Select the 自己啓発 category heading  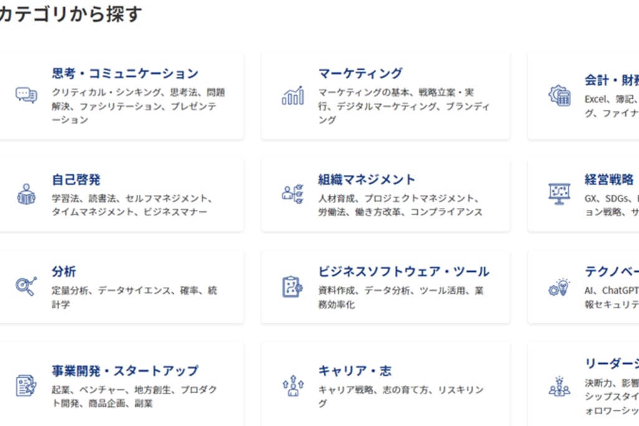pos(76,180)
